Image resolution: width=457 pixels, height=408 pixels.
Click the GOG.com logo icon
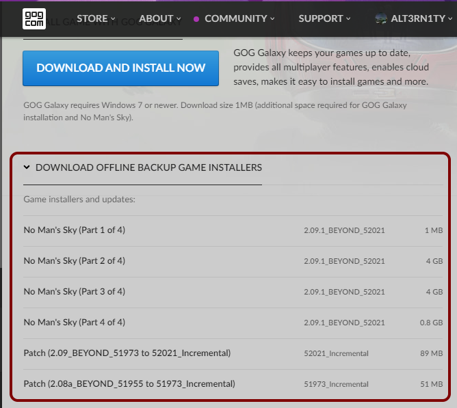click(x=34, y=18)
